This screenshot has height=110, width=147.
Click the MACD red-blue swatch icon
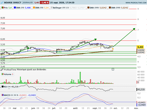tap(3, 95)
